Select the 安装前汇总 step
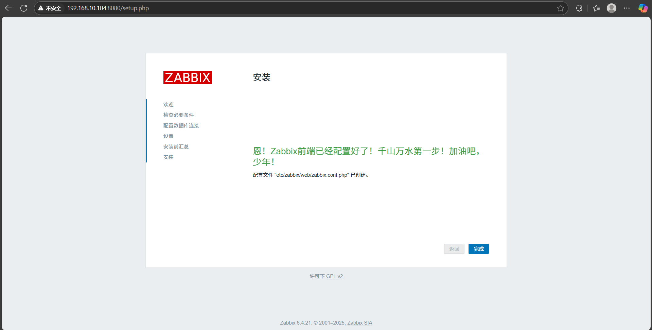The image size is (652, 330). tap(176, 147)
